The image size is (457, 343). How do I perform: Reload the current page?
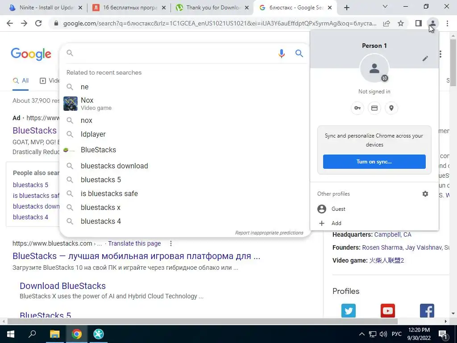coord(38,23)
